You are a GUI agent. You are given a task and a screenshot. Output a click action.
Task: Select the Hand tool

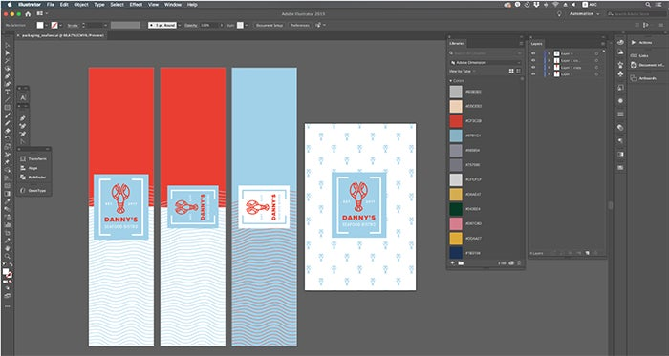click(x=8, y=248)
